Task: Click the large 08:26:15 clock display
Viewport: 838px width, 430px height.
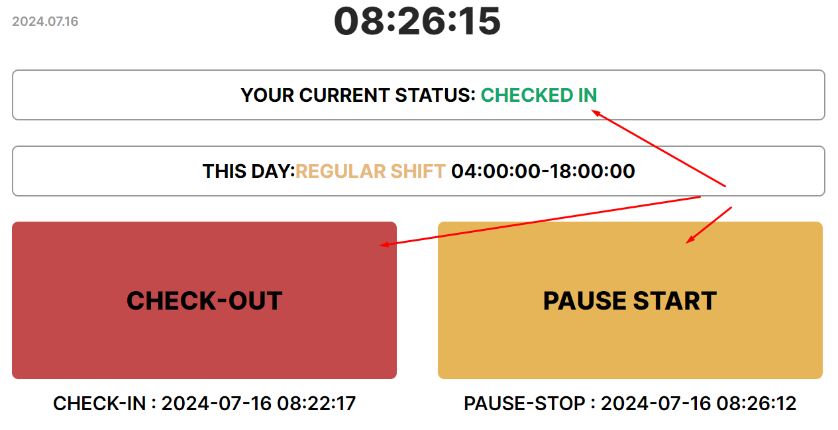Action: pyautogui.click(x=417, y=21)
